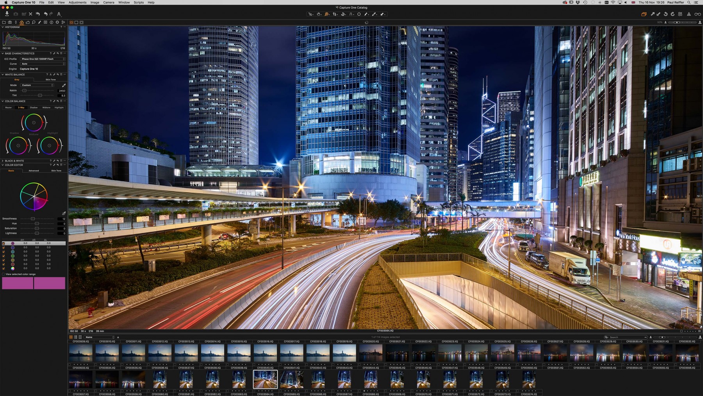Rotate the image counterclockwise from the top toolbar
Viewport: 703px width, 396px height.
click(x=666, y=14)
